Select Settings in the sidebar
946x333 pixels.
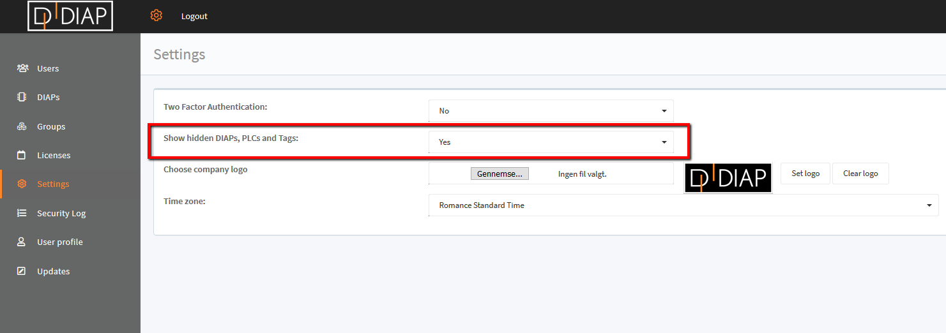pos(53,184)
